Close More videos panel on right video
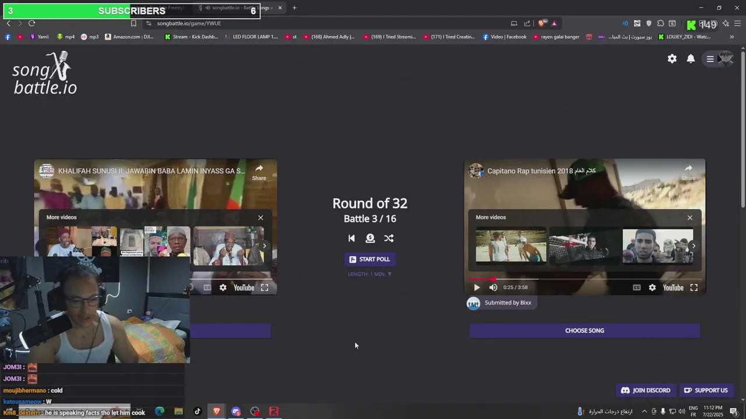Viewport: 746px width, 419px height. click(x=689, y=217)
